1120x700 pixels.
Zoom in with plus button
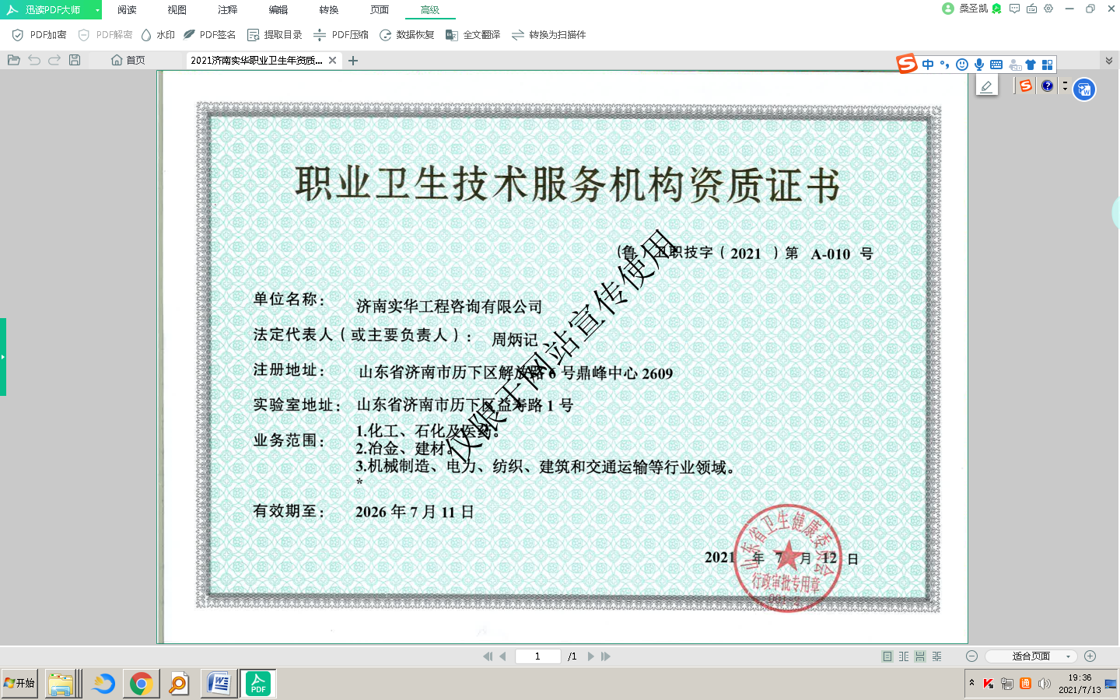click(x=1090, y=656)
